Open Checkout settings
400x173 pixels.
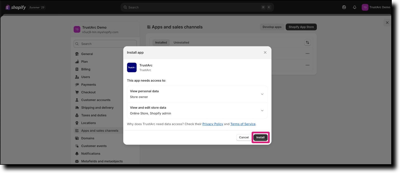[x=88, y=92]
